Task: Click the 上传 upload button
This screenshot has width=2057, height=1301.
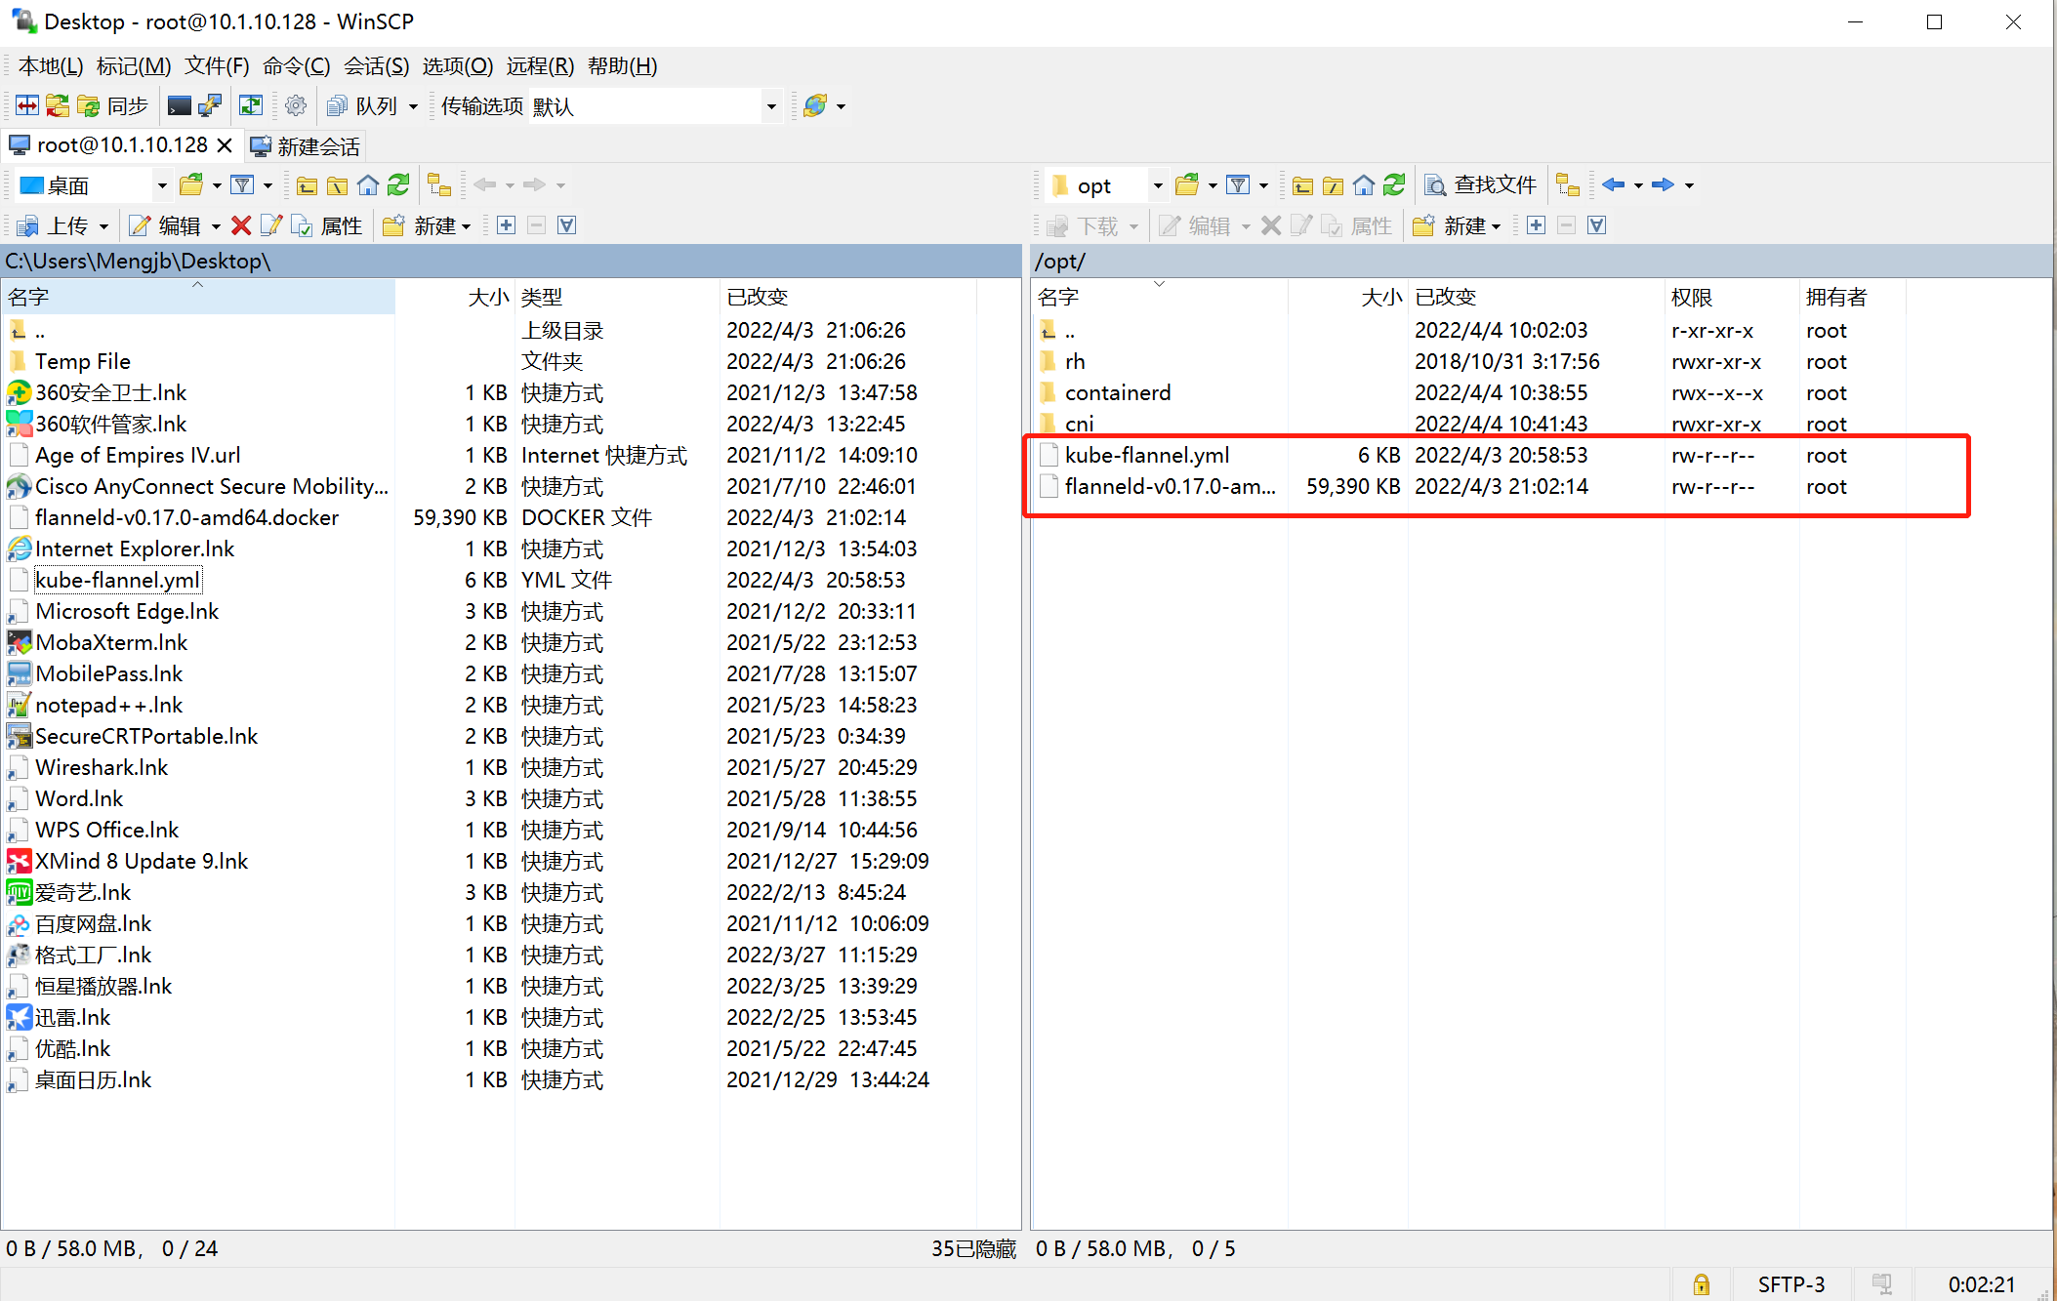Action: tap(54, 225)
